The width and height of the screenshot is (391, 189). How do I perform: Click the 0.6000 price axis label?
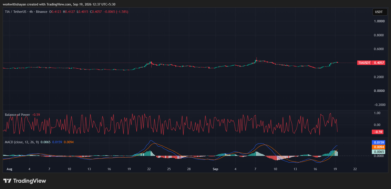[380, 49]
